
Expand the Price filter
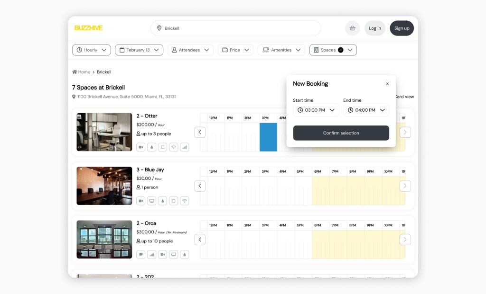click(235, 50)
